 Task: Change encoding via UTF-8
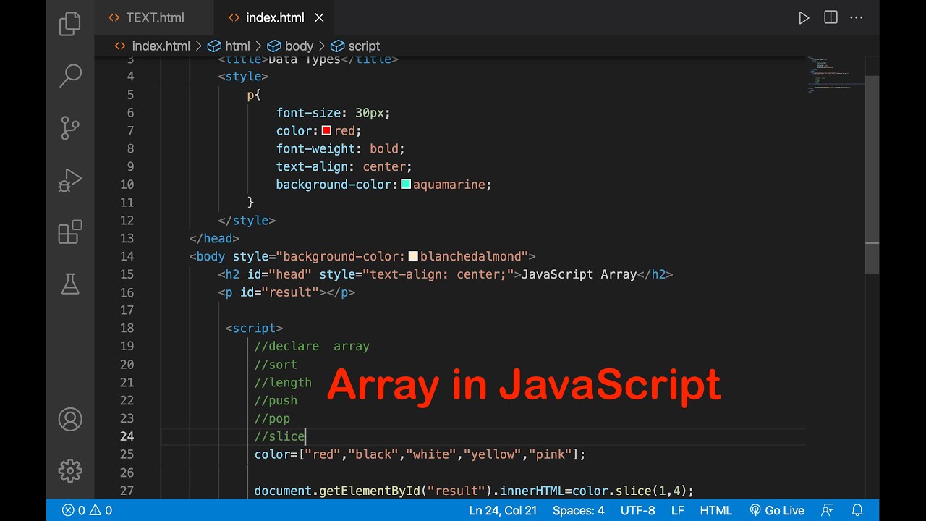click(x=637, y=510)
